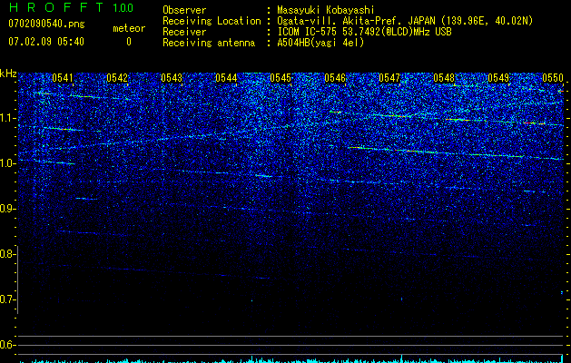Click the Receiving Location label
Viewport: 571px width, 363px height.
(212, 21)
